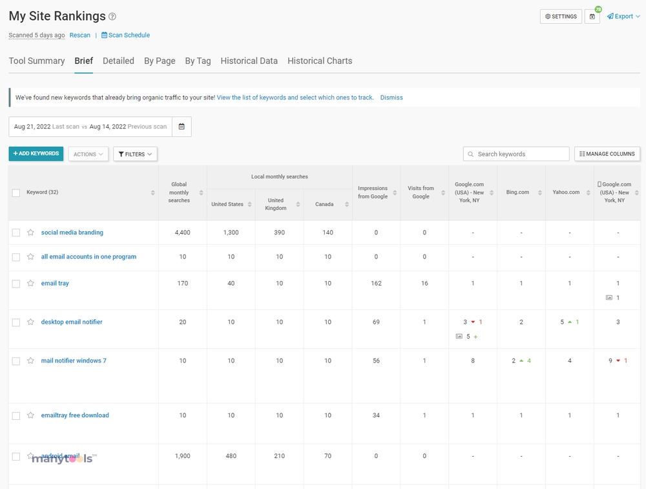
Task: Check the 'desktop email notifier' row checkbox
Action: click(x=16, y=322)
